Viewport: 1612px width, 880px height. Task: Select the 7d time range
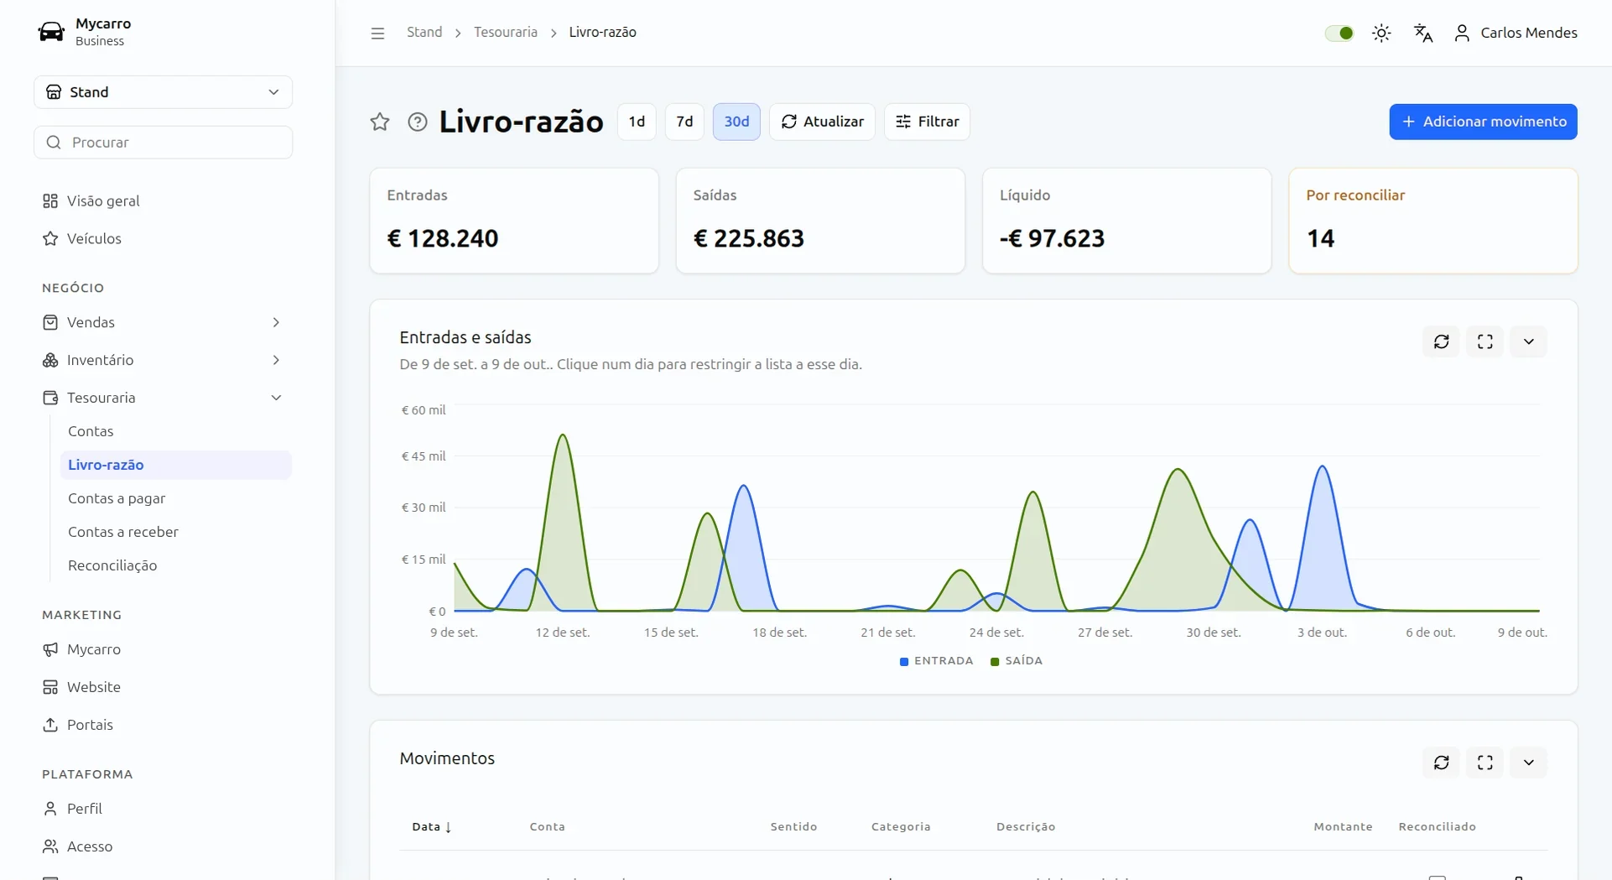684,122
